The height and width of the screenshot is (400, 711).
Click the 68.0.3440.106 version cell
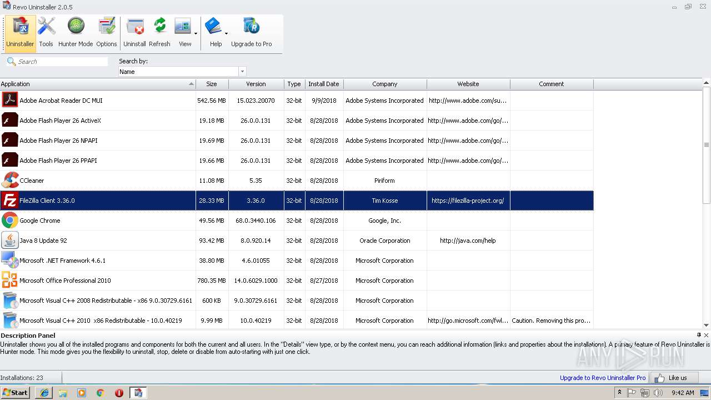point(256,221)
